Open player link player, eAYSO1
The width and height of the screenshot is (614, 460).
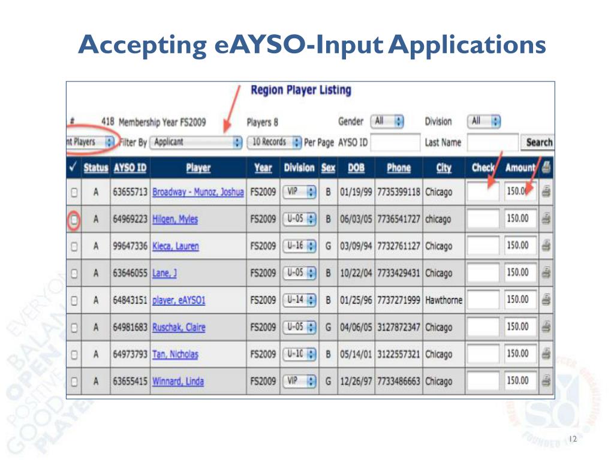coord(179,301)
